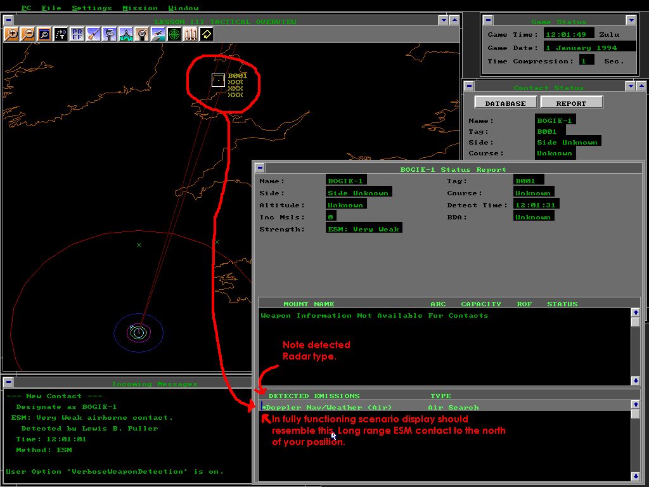Click Strength value ESM: Very Weak
The image size is (649, 487).
pyautogui.click(x=363, y=228)
